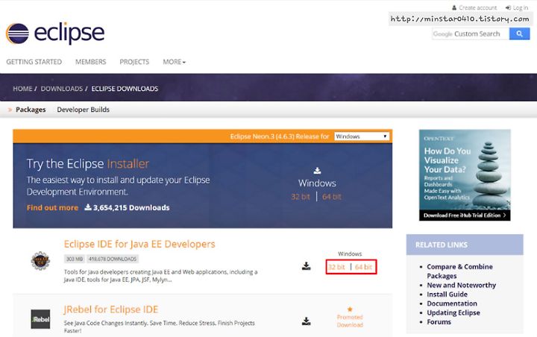
Task: Switch to Developer Builds tab
Action: coord(84,110)
